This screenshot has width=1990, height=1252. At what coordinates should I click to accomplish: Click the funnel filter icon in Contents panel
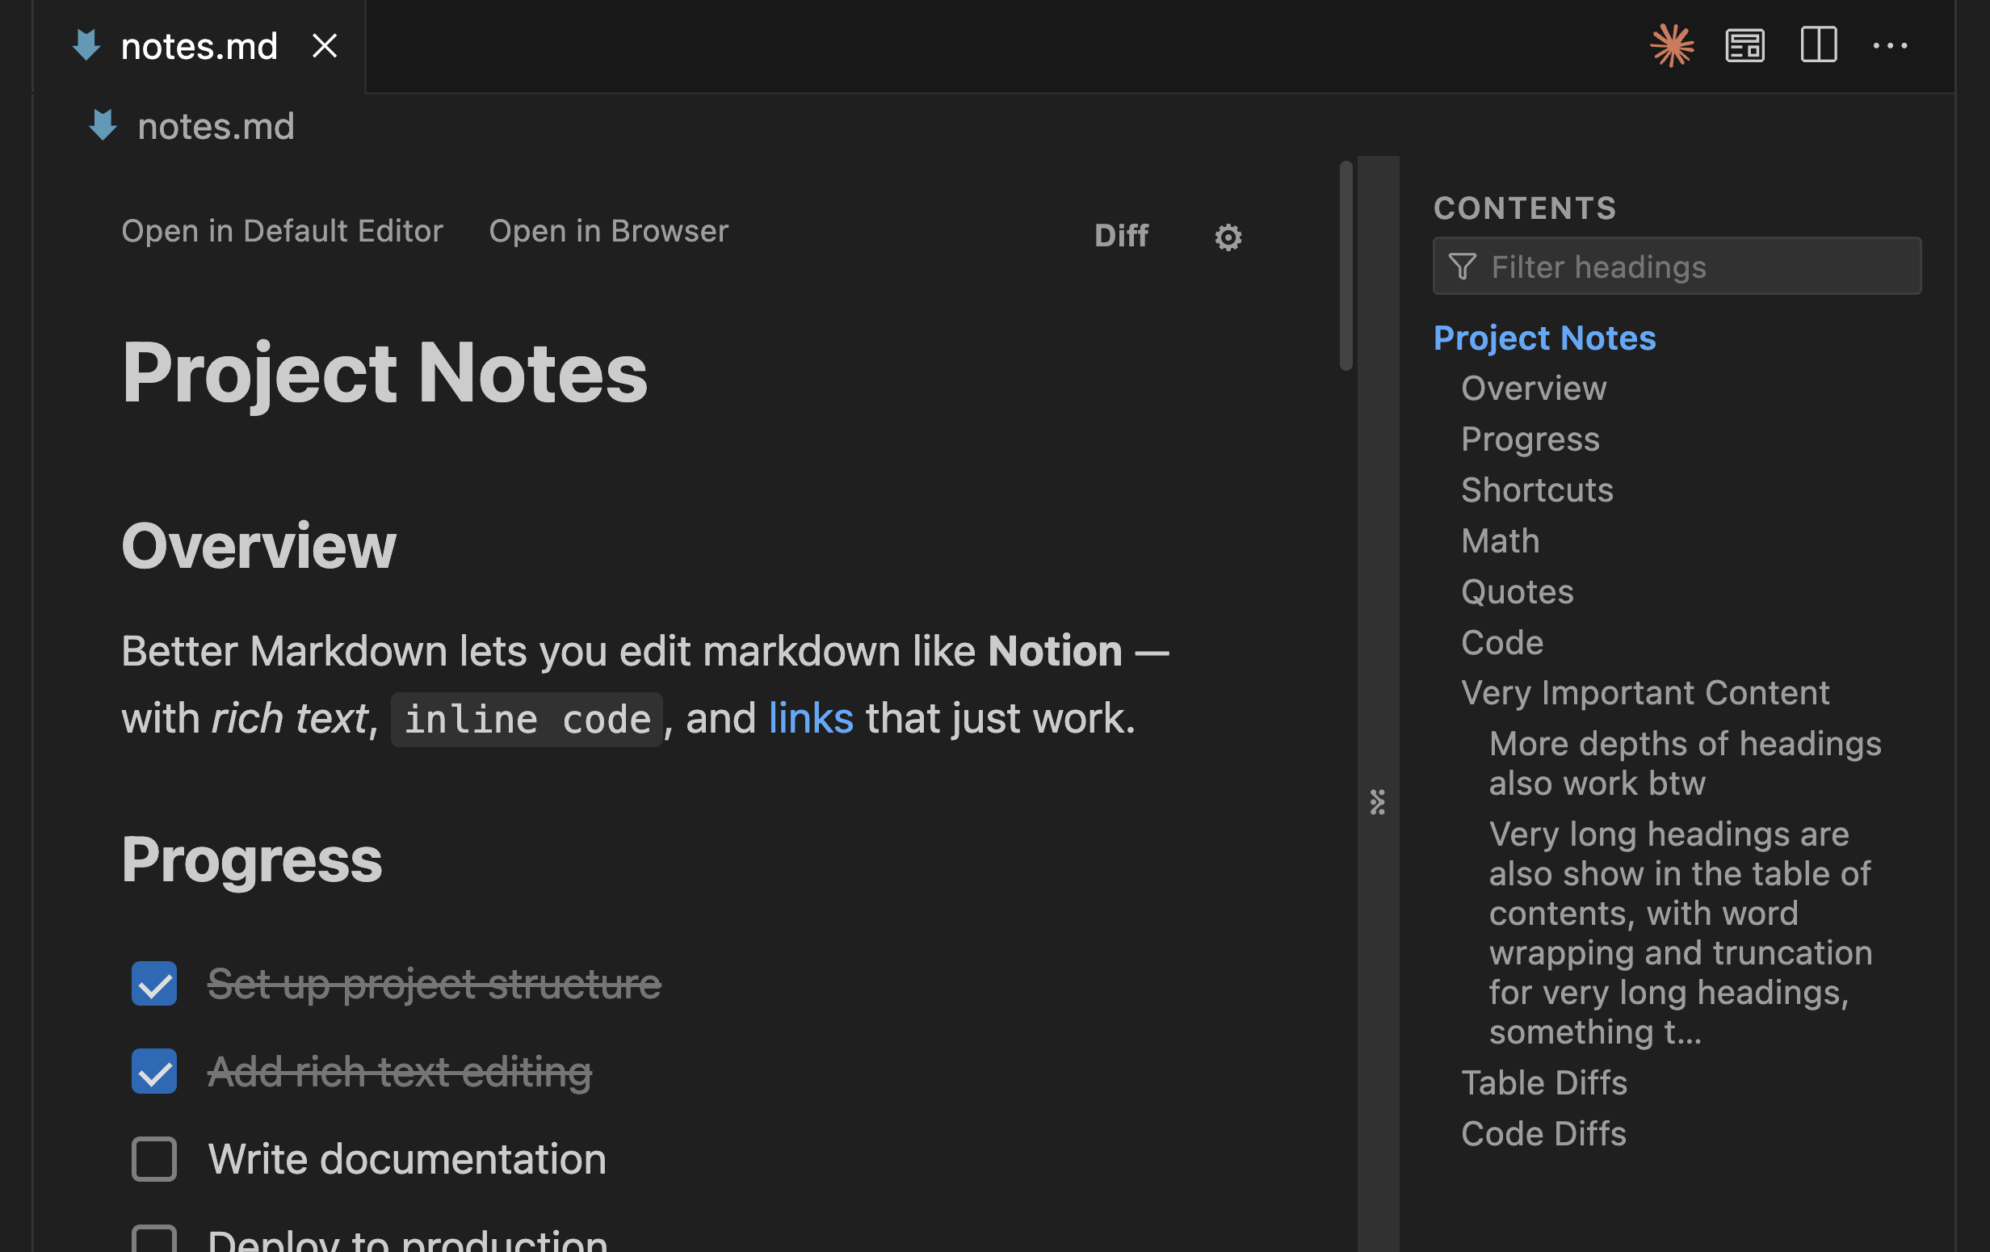(x=1463, y=266)
